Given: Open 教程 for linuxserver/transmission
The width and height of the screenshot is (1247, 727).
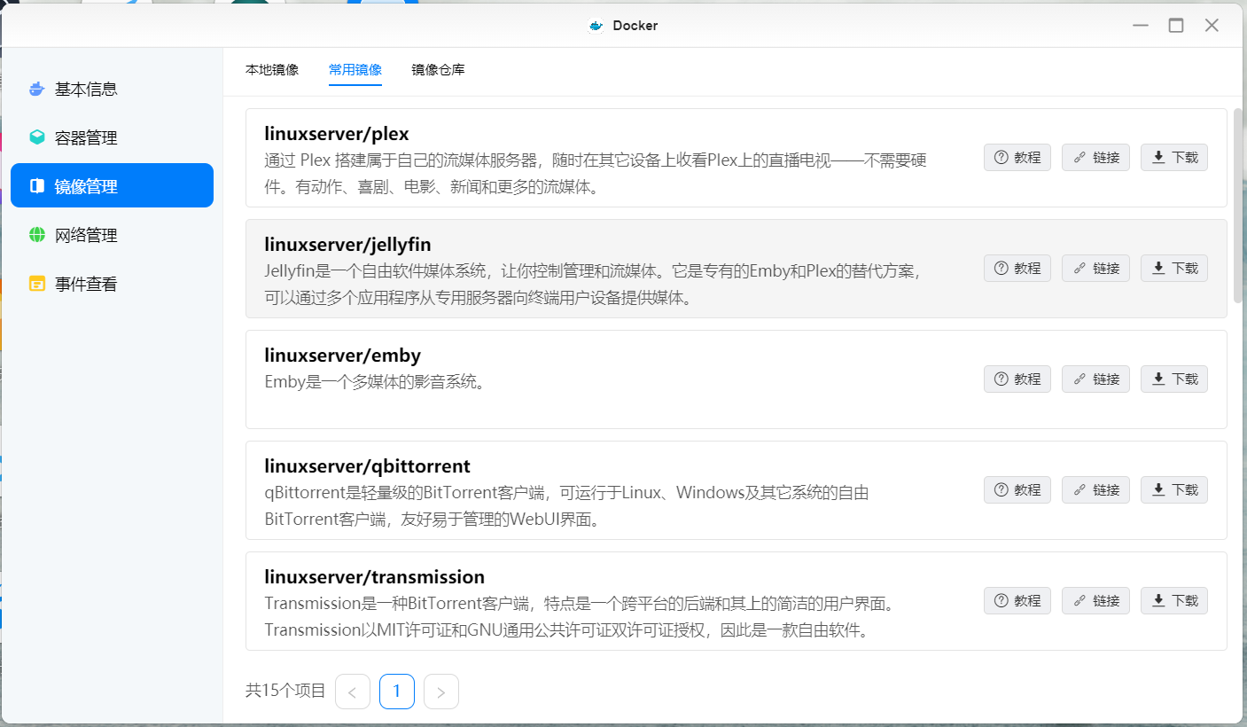Looking at the screenshot, I should coord(1017,601).
